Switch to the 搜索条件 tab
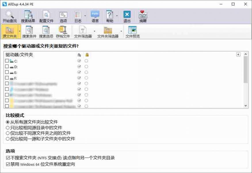This screenshot has height=173, width=252. pos(29,31)
